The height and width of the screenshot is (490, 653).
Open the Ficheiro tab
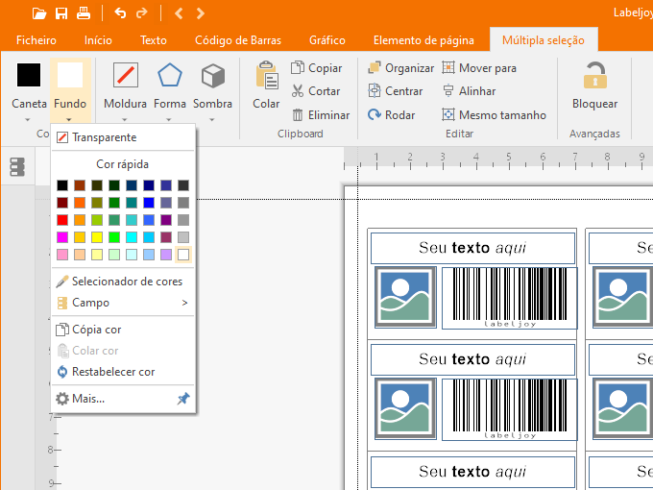[x=36, y=40]
